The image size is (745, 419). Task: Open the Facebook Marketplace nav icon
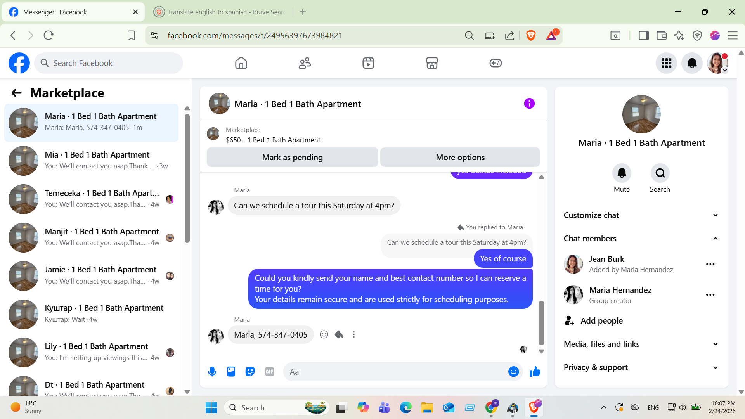tap(431, 63)
